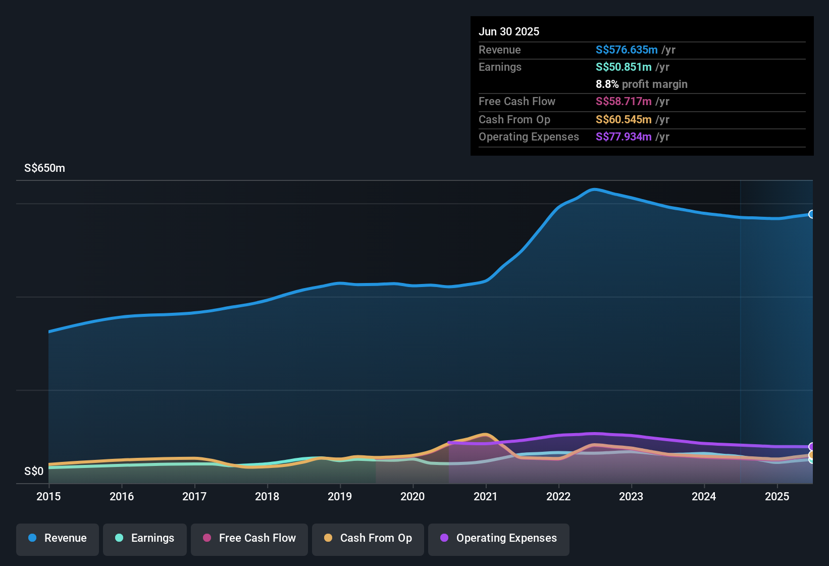Click the S$576.635m revenue value in tooltip
Viewport: 829px width, 566px height.
pos(627,50)
